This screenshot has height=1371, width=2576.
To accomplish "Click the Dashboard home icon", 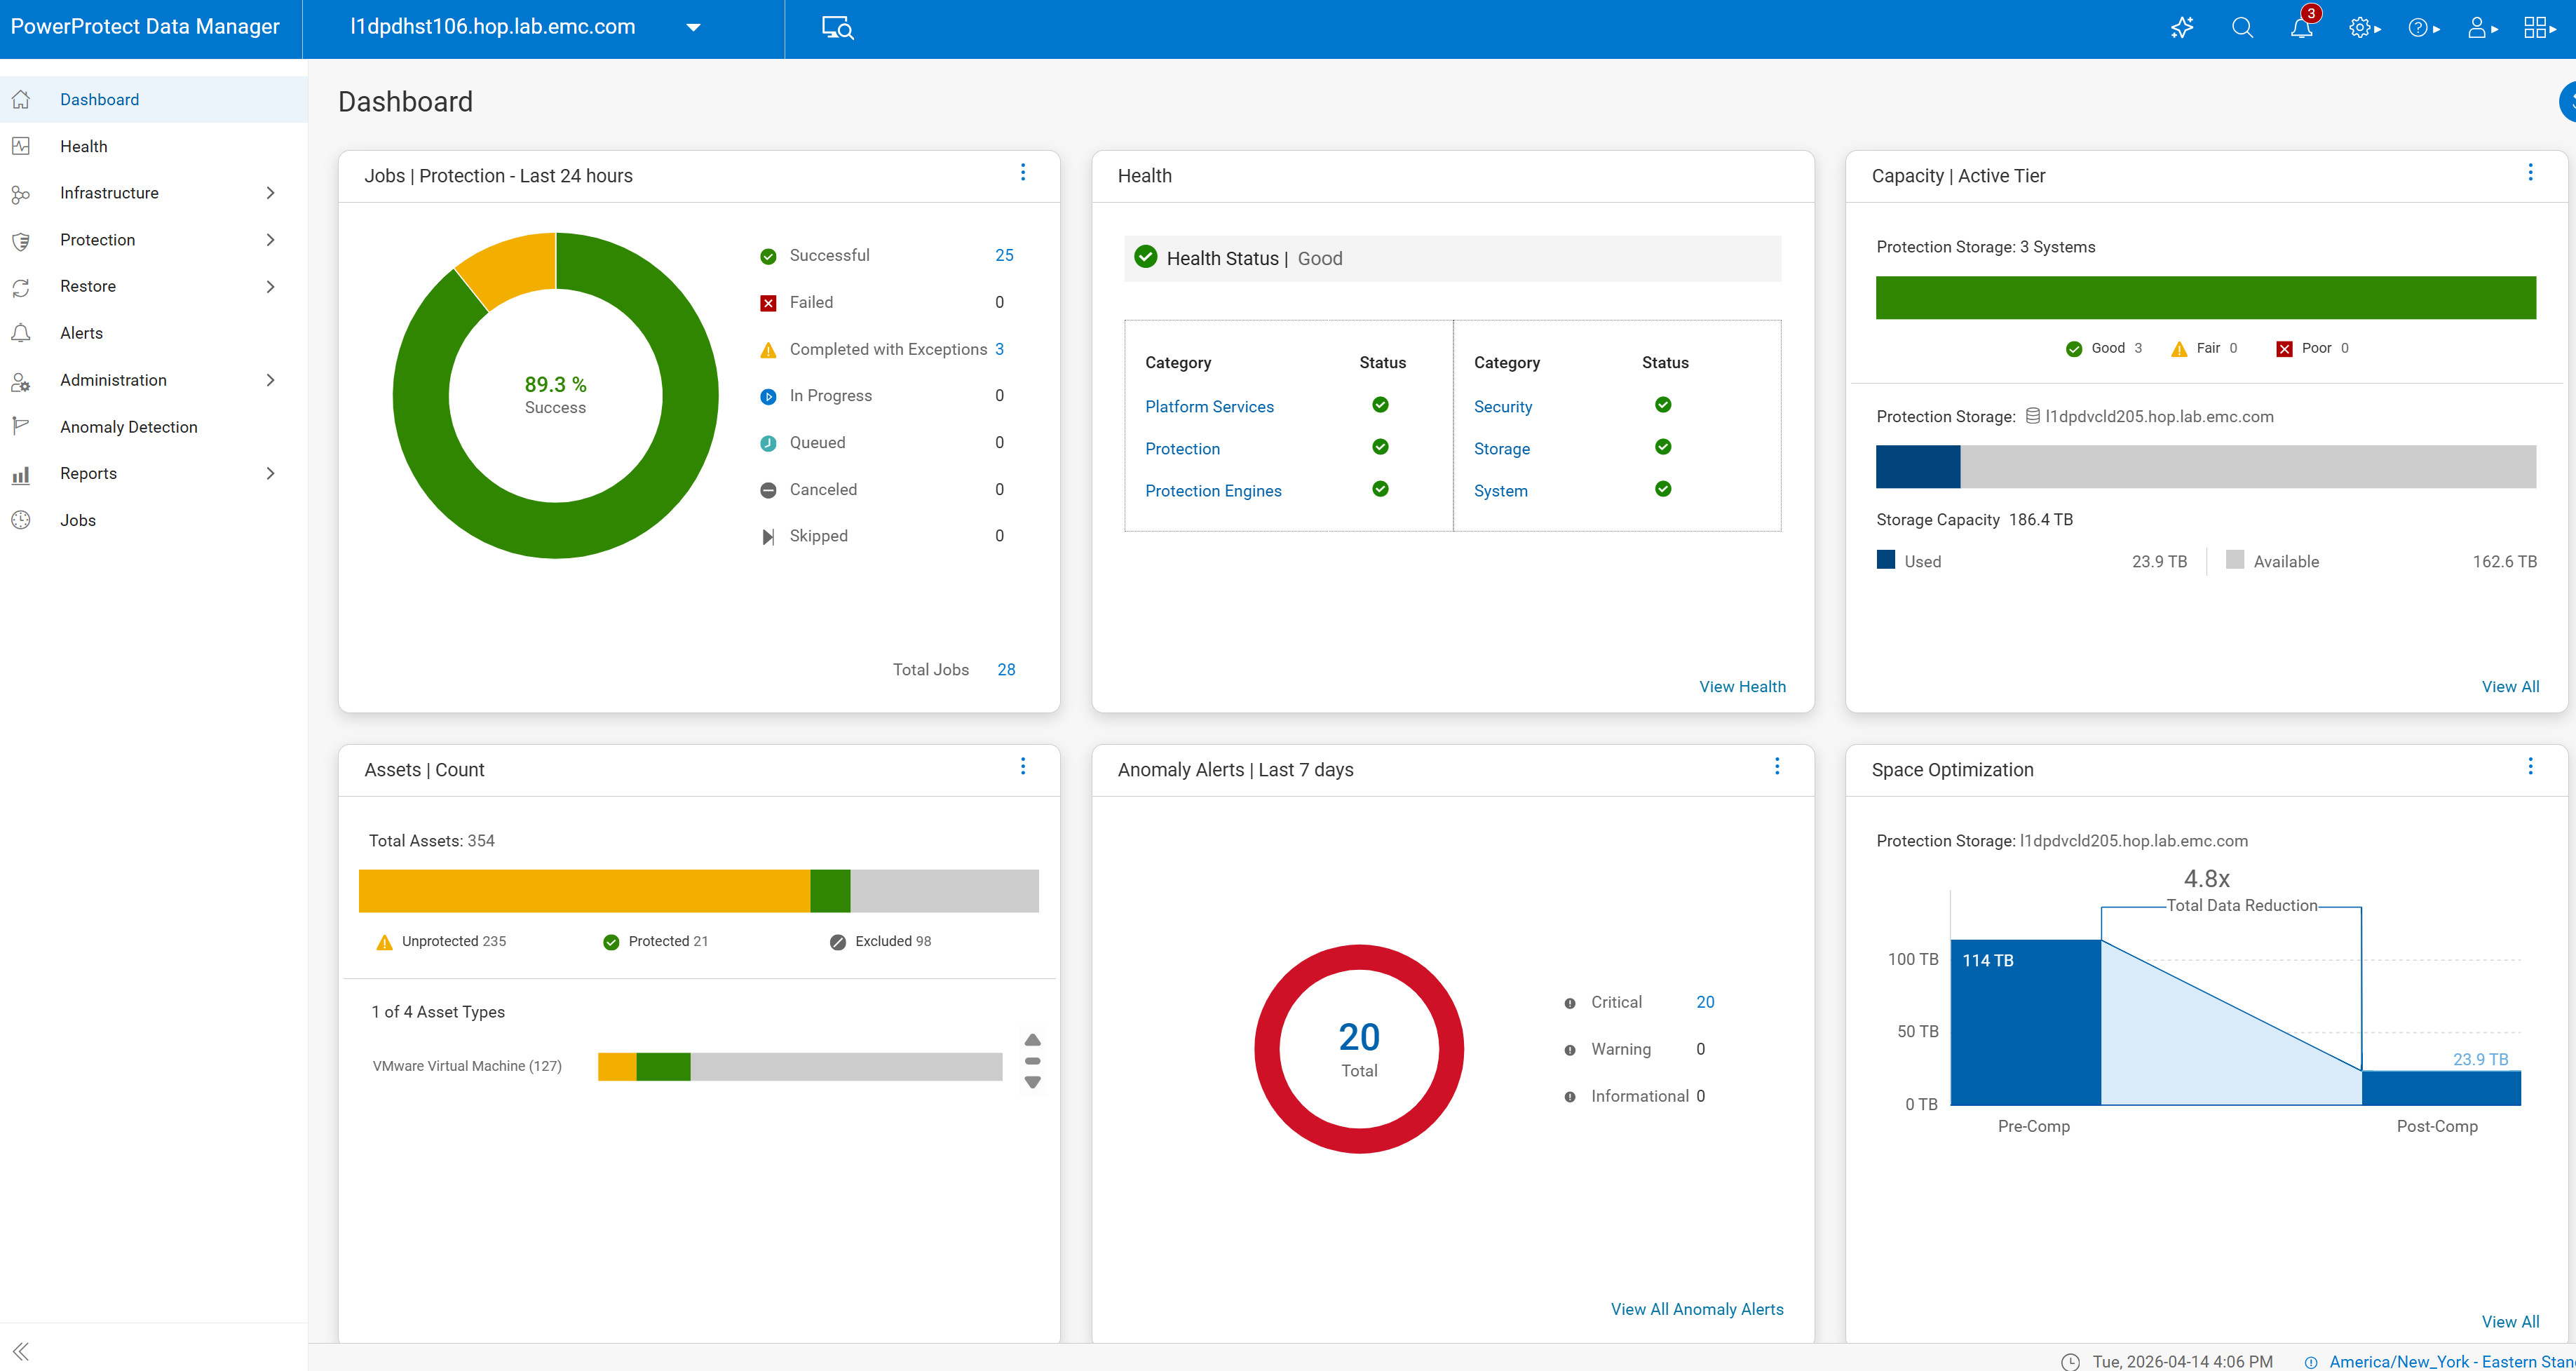I will point(21,99).
